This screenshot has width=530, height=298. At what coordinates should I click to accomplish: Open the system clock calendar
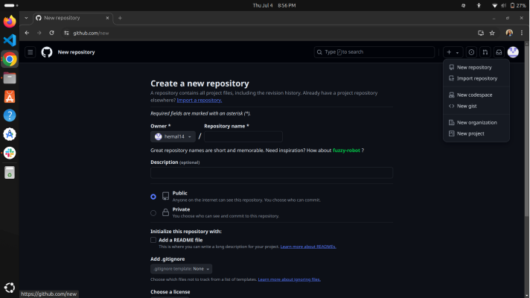pos(274,5)
